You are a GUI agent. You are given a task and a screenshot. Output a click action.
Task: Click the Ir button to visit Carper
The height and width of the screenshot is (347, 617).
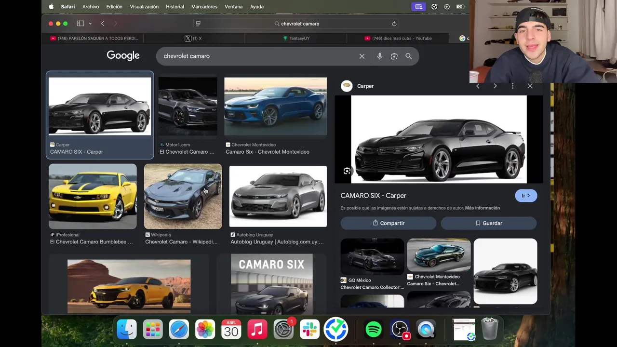coord(526,196)
